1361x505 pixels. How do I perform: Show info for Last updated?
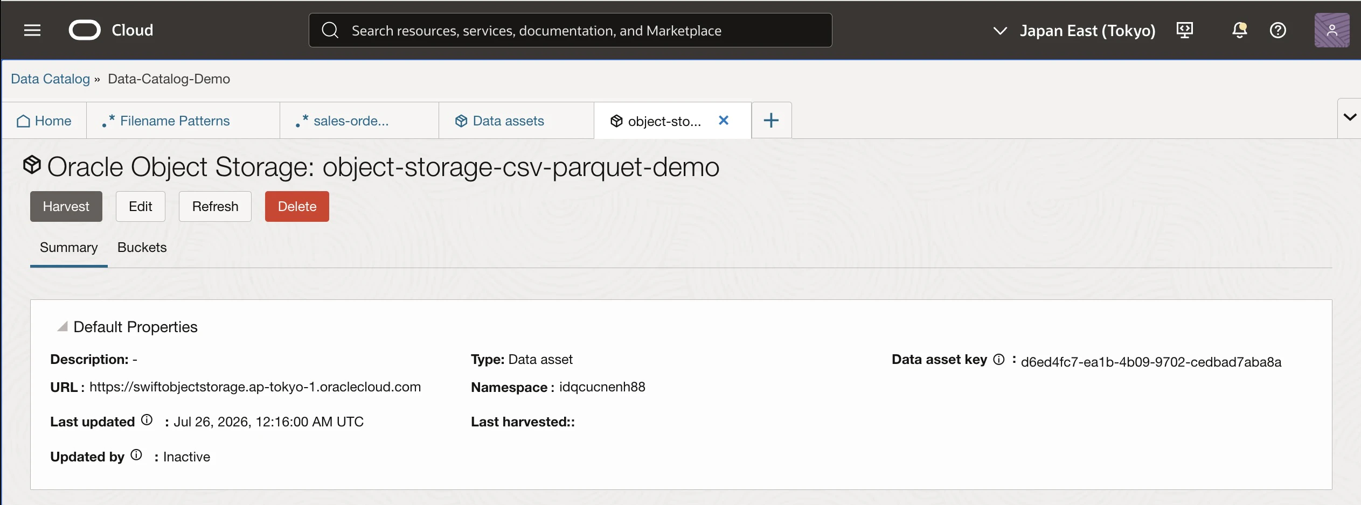147,420
